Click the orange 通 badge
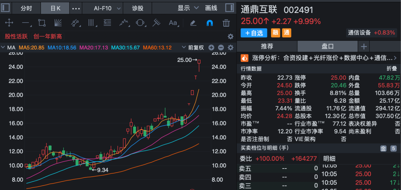 (287, 33)
